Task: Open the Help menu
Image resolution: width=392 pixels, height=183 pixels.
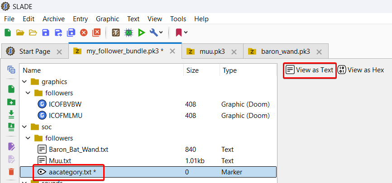Action: pos(201,19)
